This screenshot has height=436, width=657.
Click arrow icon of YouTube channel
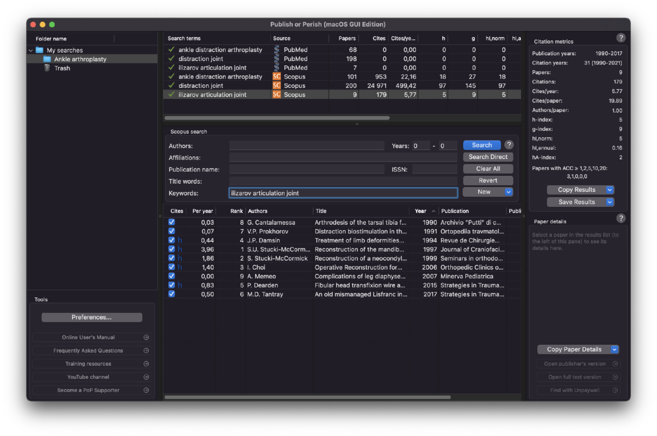click(146, 377)
